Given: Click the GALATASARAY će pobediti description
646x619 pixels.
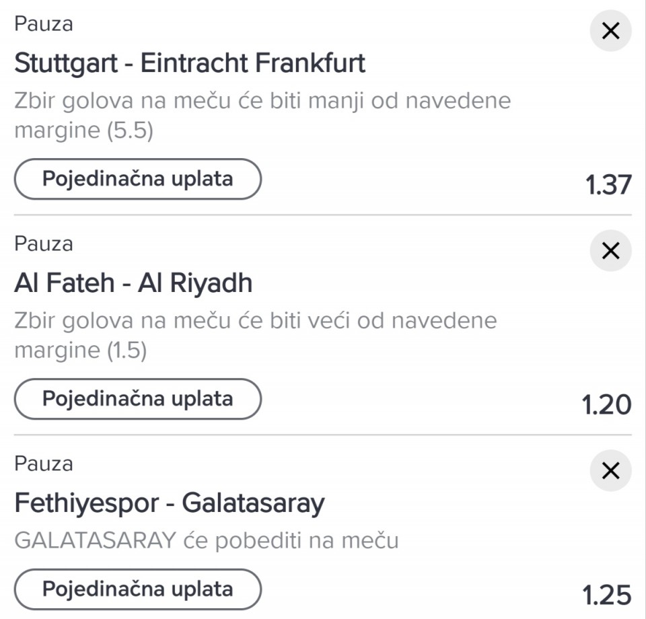Looking at the screenshot, I should point(207,540).
